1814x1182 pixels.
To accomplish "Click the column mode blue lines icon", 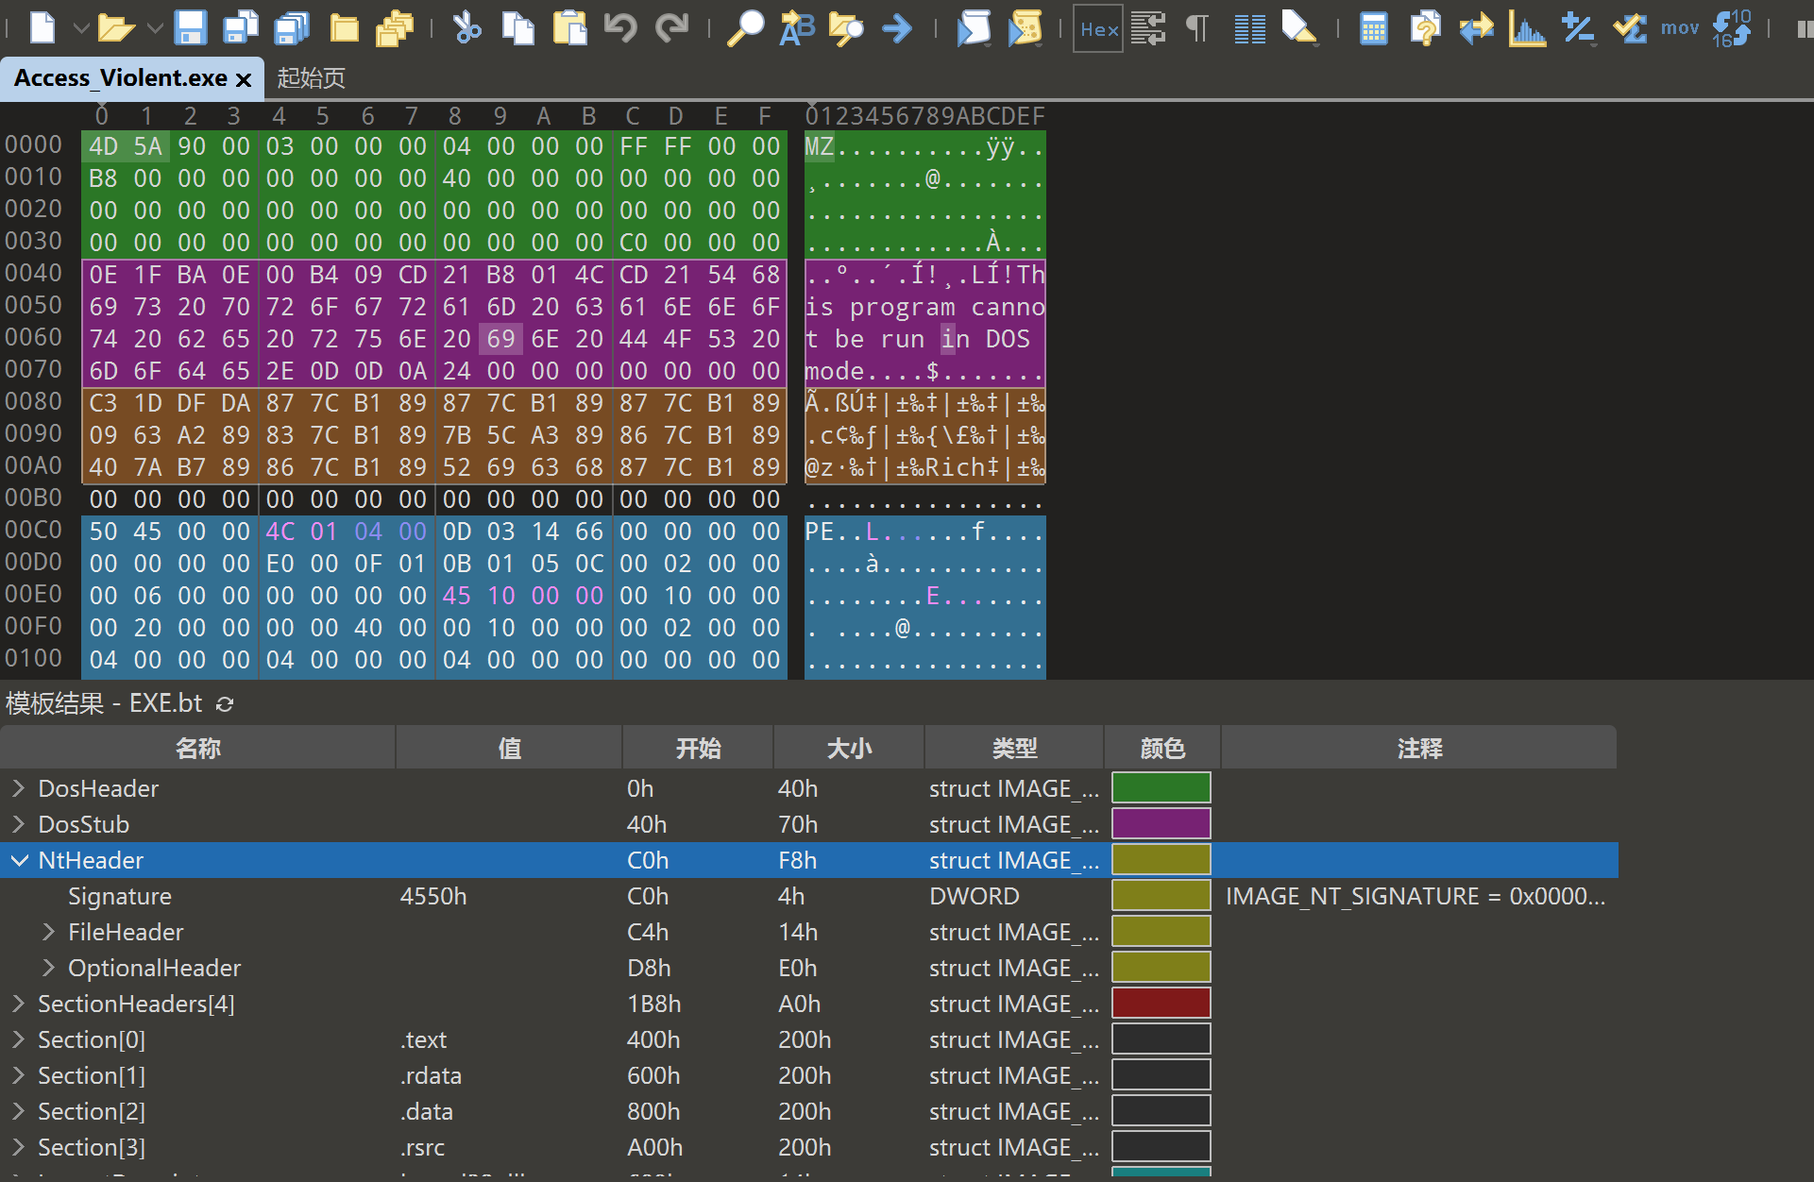I will [x=1250, y=28].
